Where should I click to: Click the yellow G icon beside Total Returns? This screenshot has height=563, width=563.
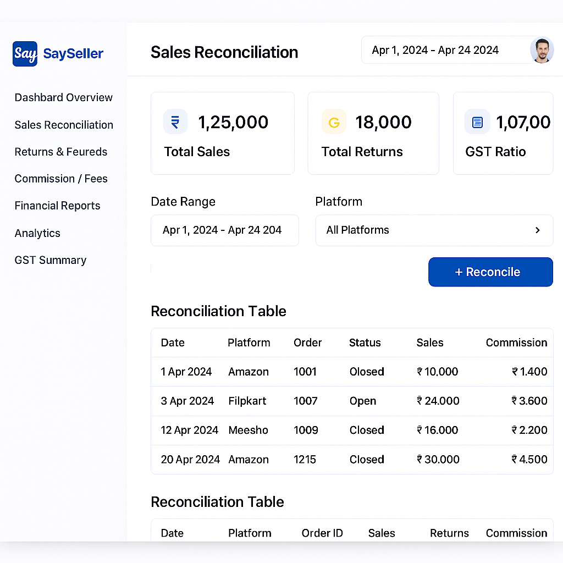pyautogui.click(x=334, y=122)
